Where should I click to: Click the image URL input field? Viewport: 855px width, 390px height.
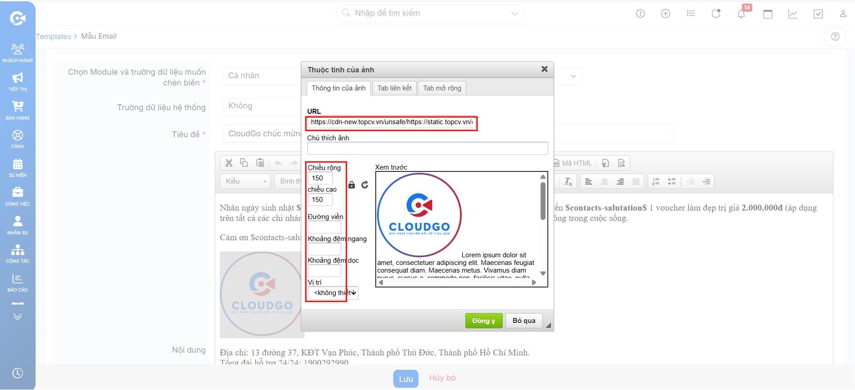391,122
